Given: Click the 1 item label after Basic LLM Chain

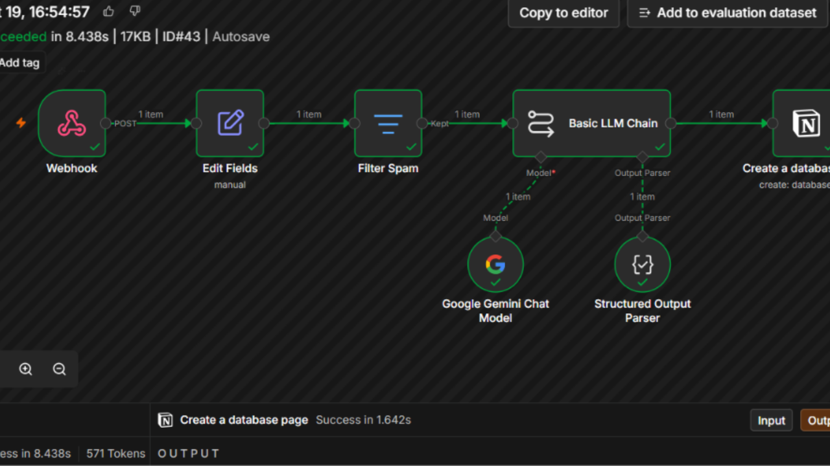Looking at the screenshot, I should click(x=721, y=115).
